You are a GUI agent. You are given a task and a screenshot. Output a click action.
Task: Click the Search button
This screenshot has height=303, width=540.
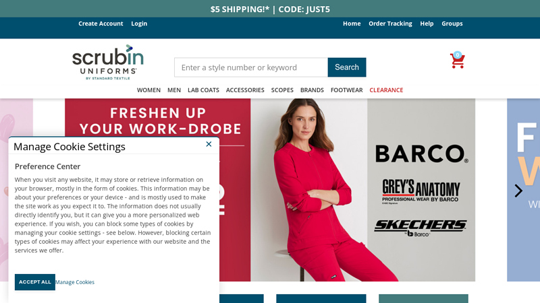point(347,67)
